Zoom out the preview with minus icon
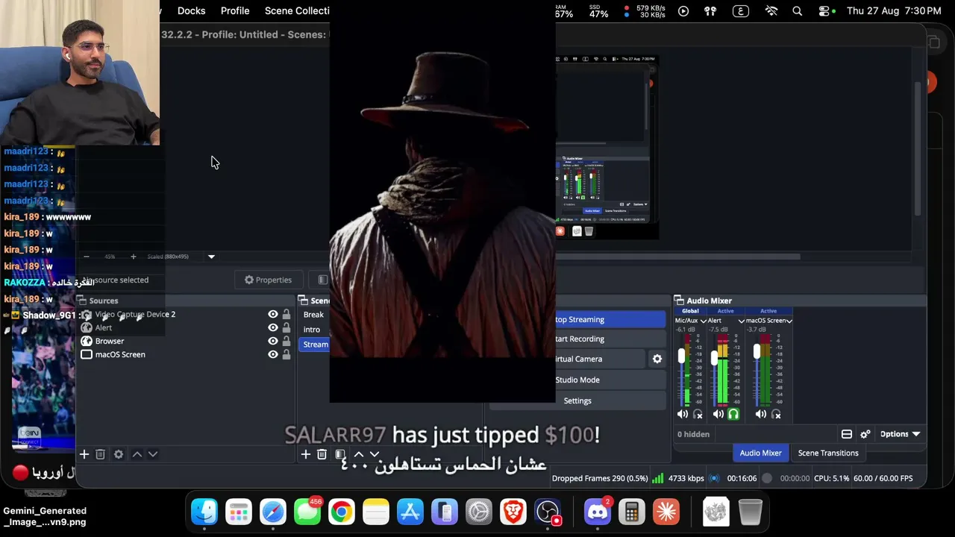The image size is (955, 537). click(x=87, y=257)
